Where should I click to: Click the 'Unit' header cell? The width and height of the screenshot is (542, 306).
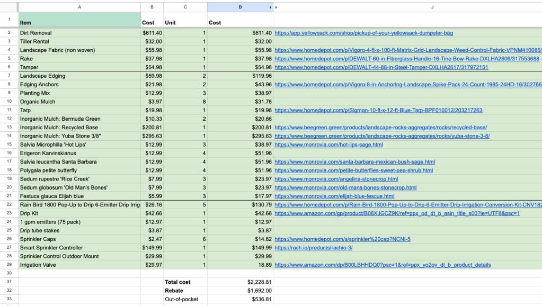[185, 23]
